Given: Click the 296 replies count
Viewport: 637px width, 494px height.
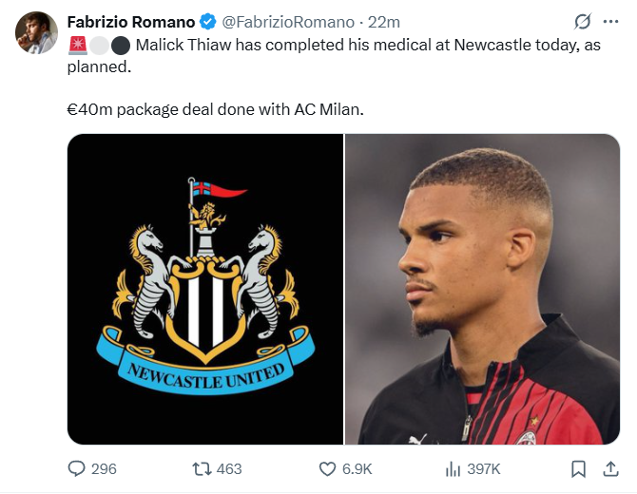Looking at the screenshot, I should [104, 468].
